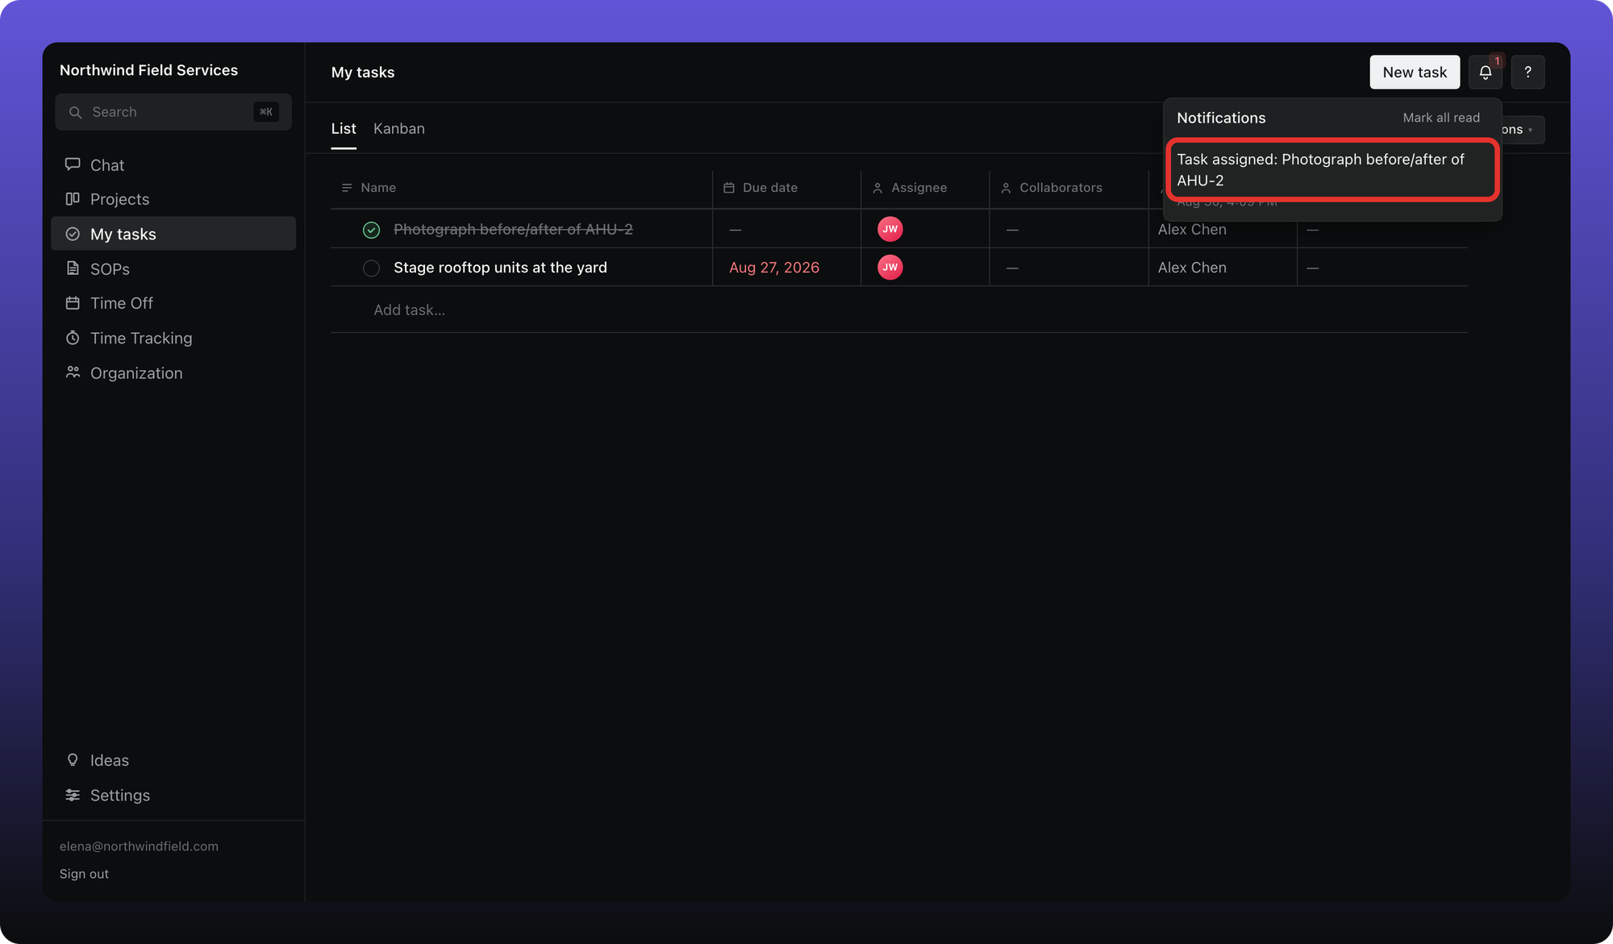Click the Collaborators column header
This screenshot has height=944, width=1613.
coord(1069,188)
